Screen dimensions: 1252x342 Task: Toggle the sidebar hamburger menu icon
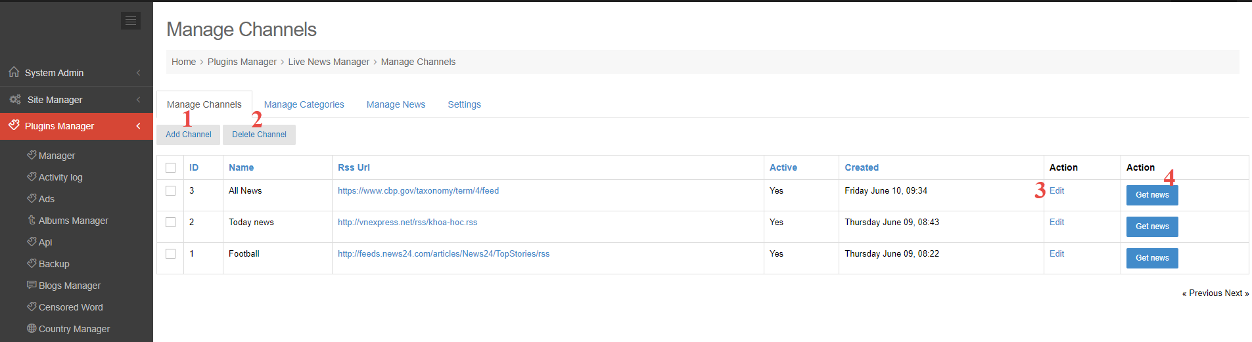tap(131, 21)
